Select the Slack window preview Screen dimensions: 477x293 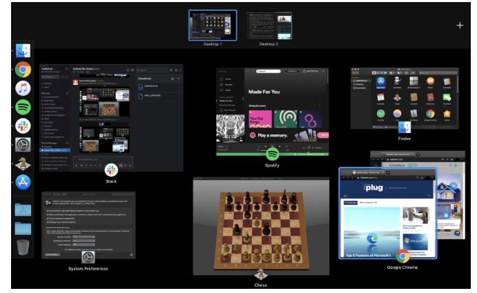tap(111, 118)
